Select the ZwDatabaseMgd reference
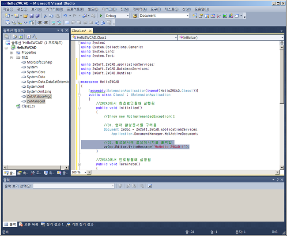This screenshot has width=287, height=236. (x=39, y=96)
